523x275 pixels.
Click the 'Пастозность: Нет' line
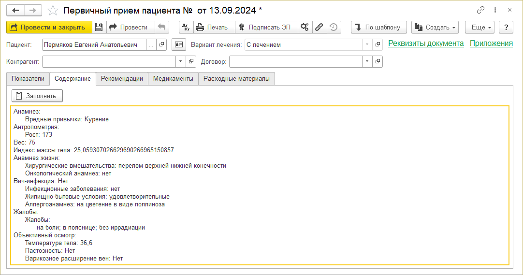tap(50, 251)
